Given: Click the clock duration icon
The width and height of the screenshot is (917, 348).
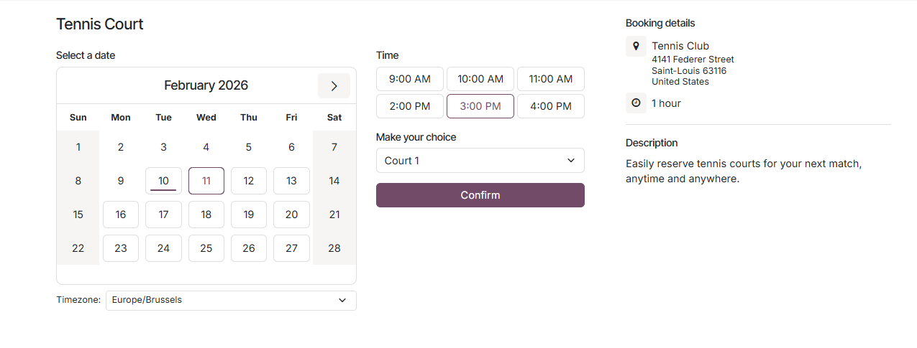Looking at the screenshot, I should [636, 103].
